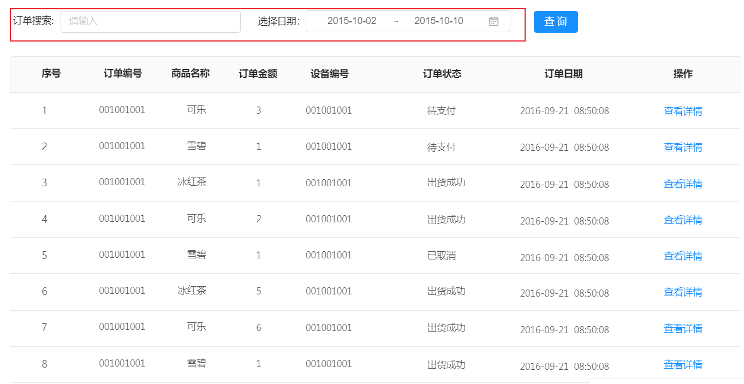The height and width of the screenshot is (384, 744).
Task: Select 雪碧 in row 5
Action: pyautogui.click(x=197, y=255)
